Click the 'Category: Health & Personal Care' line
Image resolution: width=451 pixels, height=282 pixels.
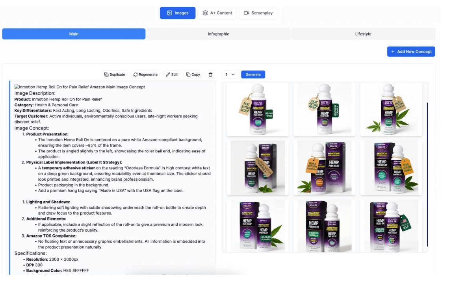46,105
